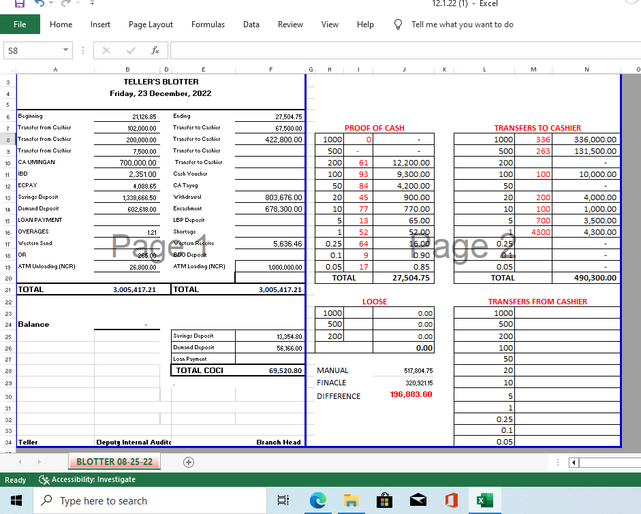The width and height of the screenshot is (641, 514).
Task: Open the Redo history dropdown arrow
Action: tap(77, 3)
